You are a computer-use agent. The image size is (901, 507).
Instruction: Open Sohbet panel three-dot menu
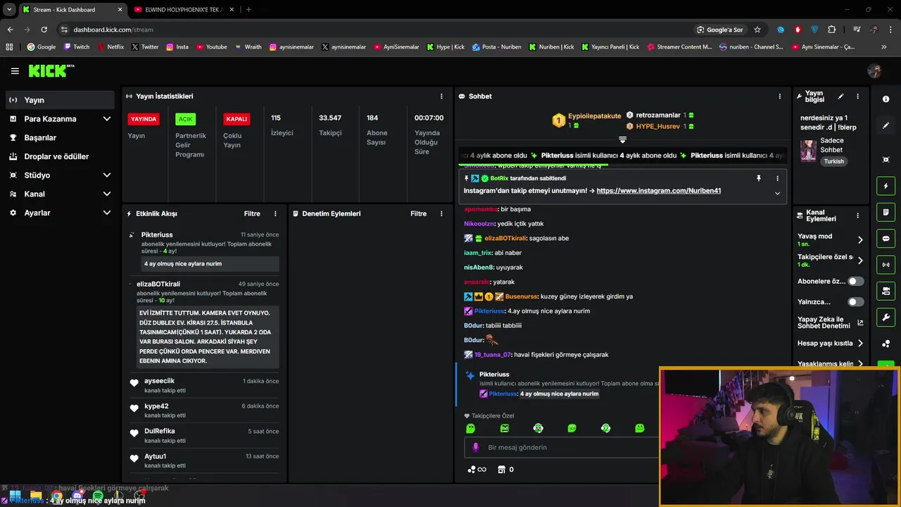[779, 96]
